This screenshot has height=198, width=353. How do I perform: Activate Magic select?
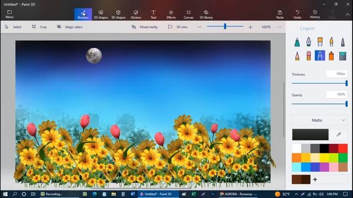[69, 27]
